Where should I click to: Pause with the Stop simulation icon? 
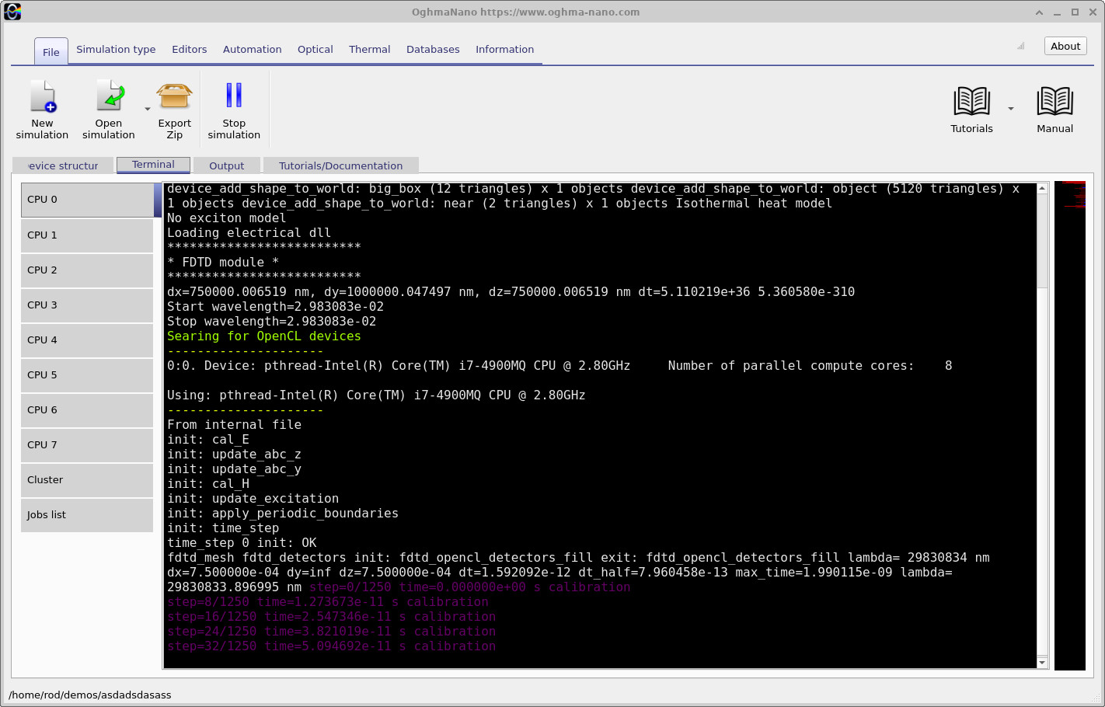[x=234, y=96]
